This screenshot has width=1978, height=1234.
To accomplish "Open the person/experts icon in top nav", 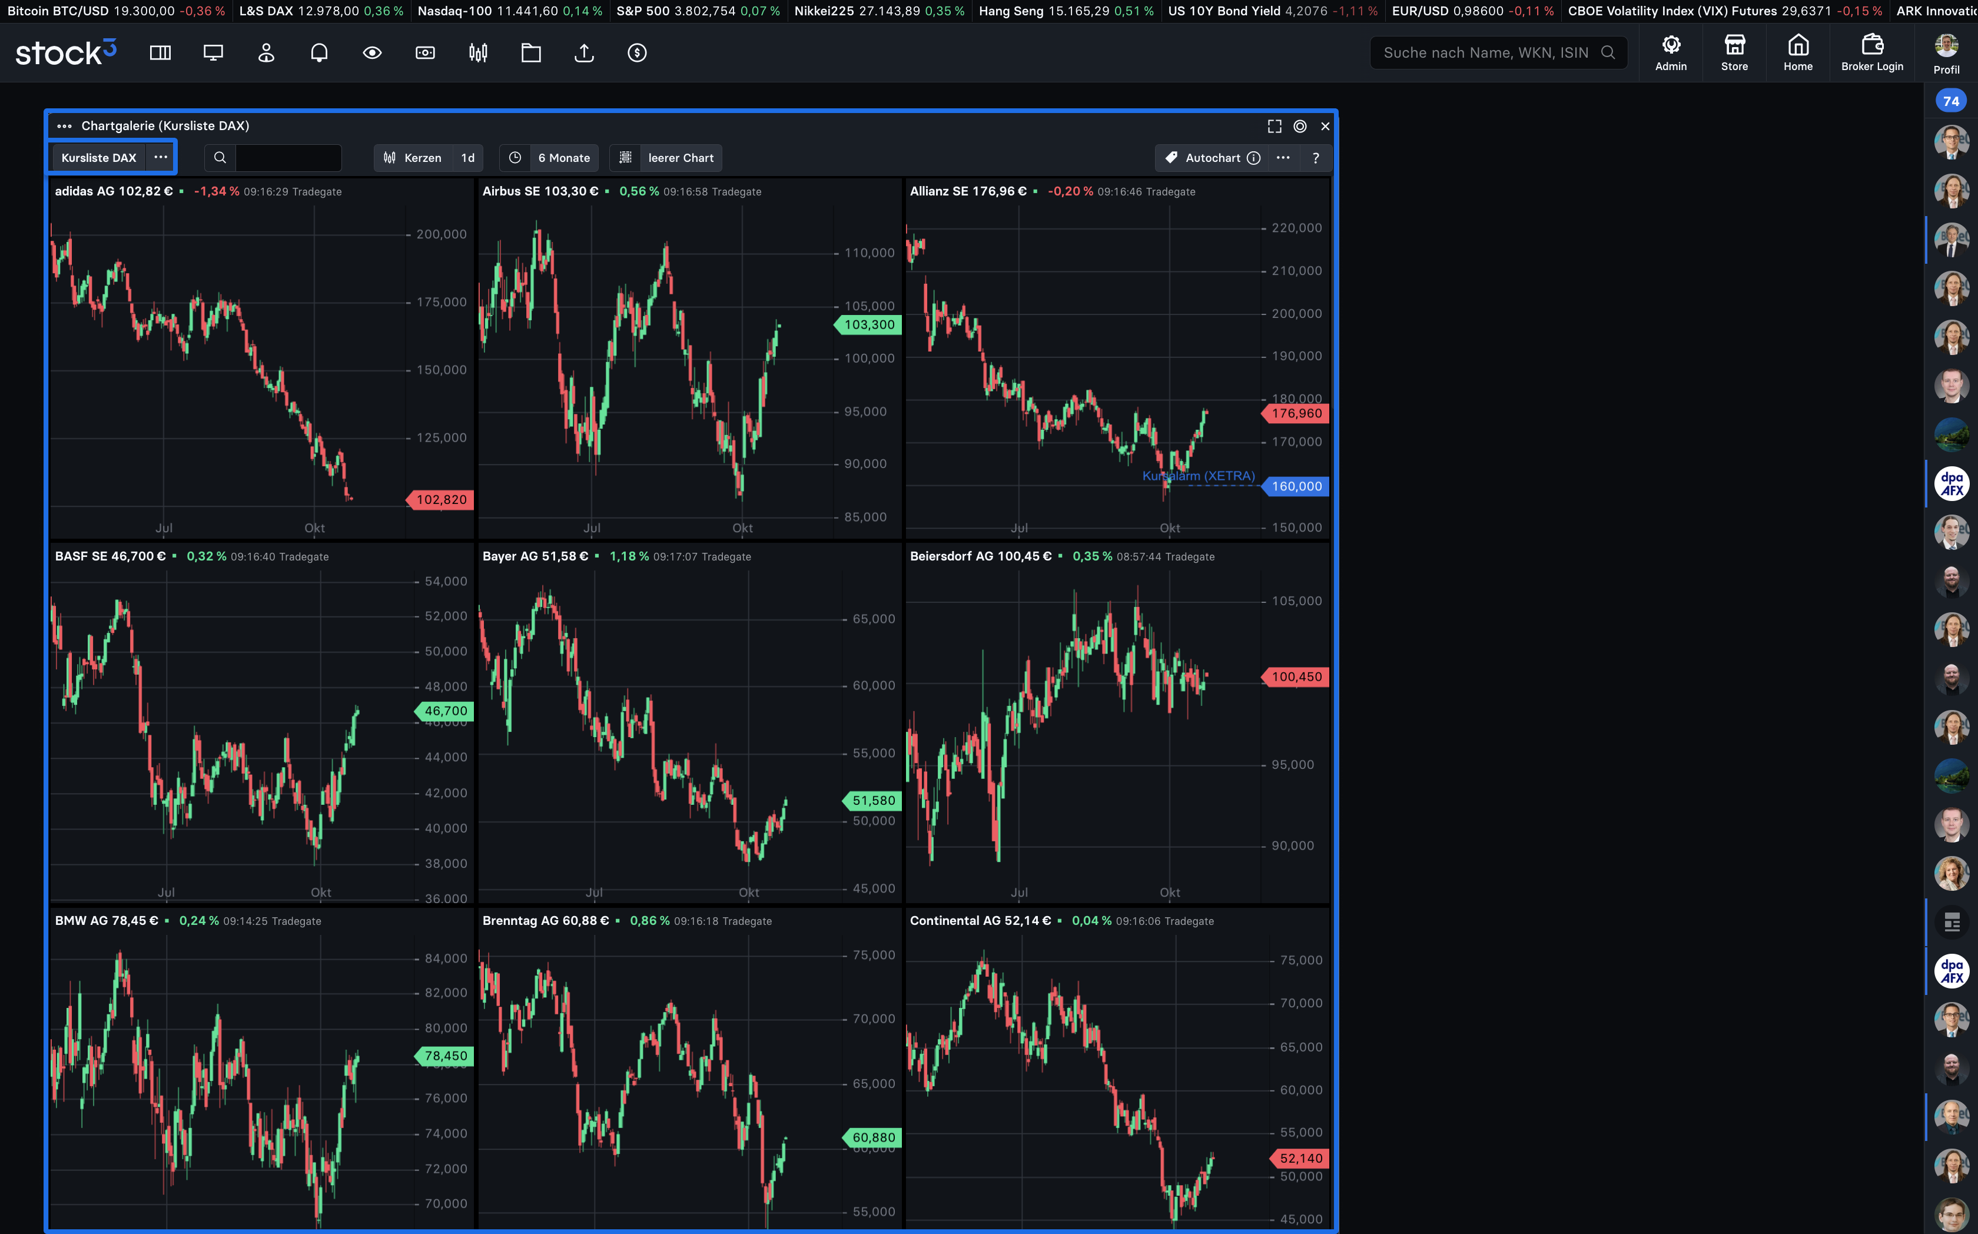I will pos(266,53).
